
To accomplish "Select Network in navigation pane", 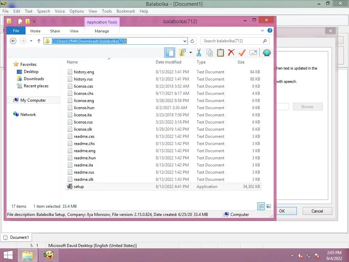I will [x=28, y=115].
